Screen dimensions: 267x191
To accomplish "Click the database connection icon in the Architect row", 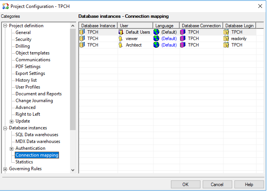I will click(183, 45).
